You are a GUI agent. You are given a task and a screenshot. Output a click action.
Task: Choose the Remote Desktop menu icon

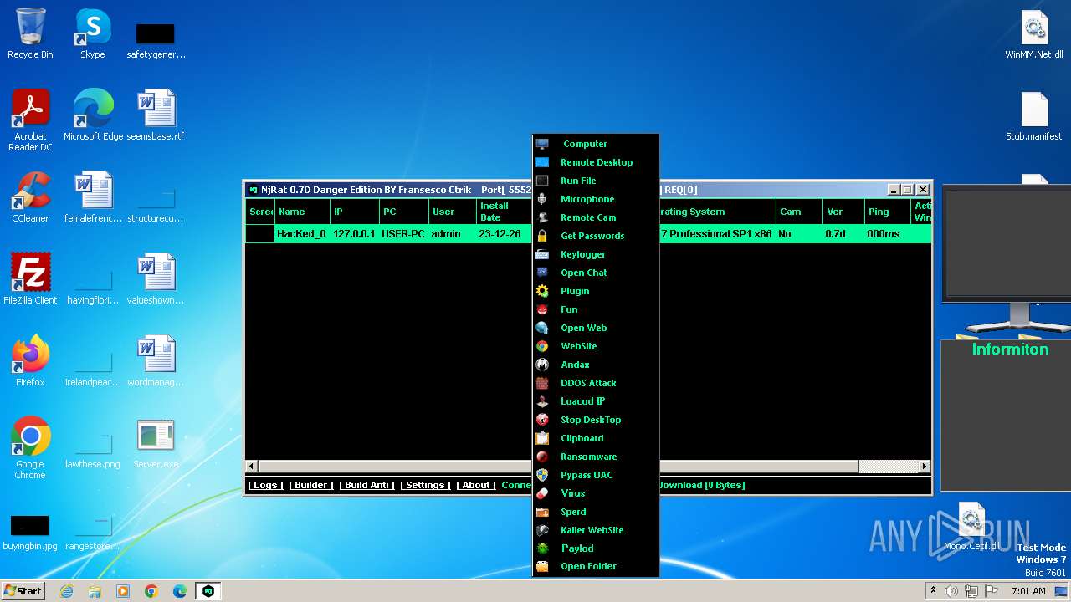coord(542,162)
